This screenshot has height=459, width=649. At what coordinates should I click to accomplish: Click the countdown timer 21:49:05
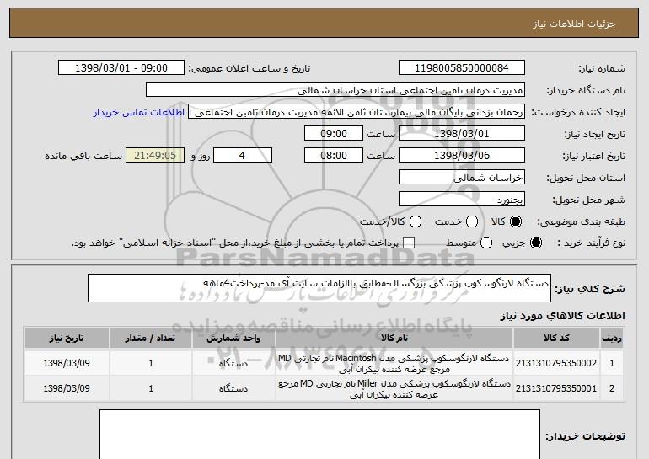(x=155, y=156)
